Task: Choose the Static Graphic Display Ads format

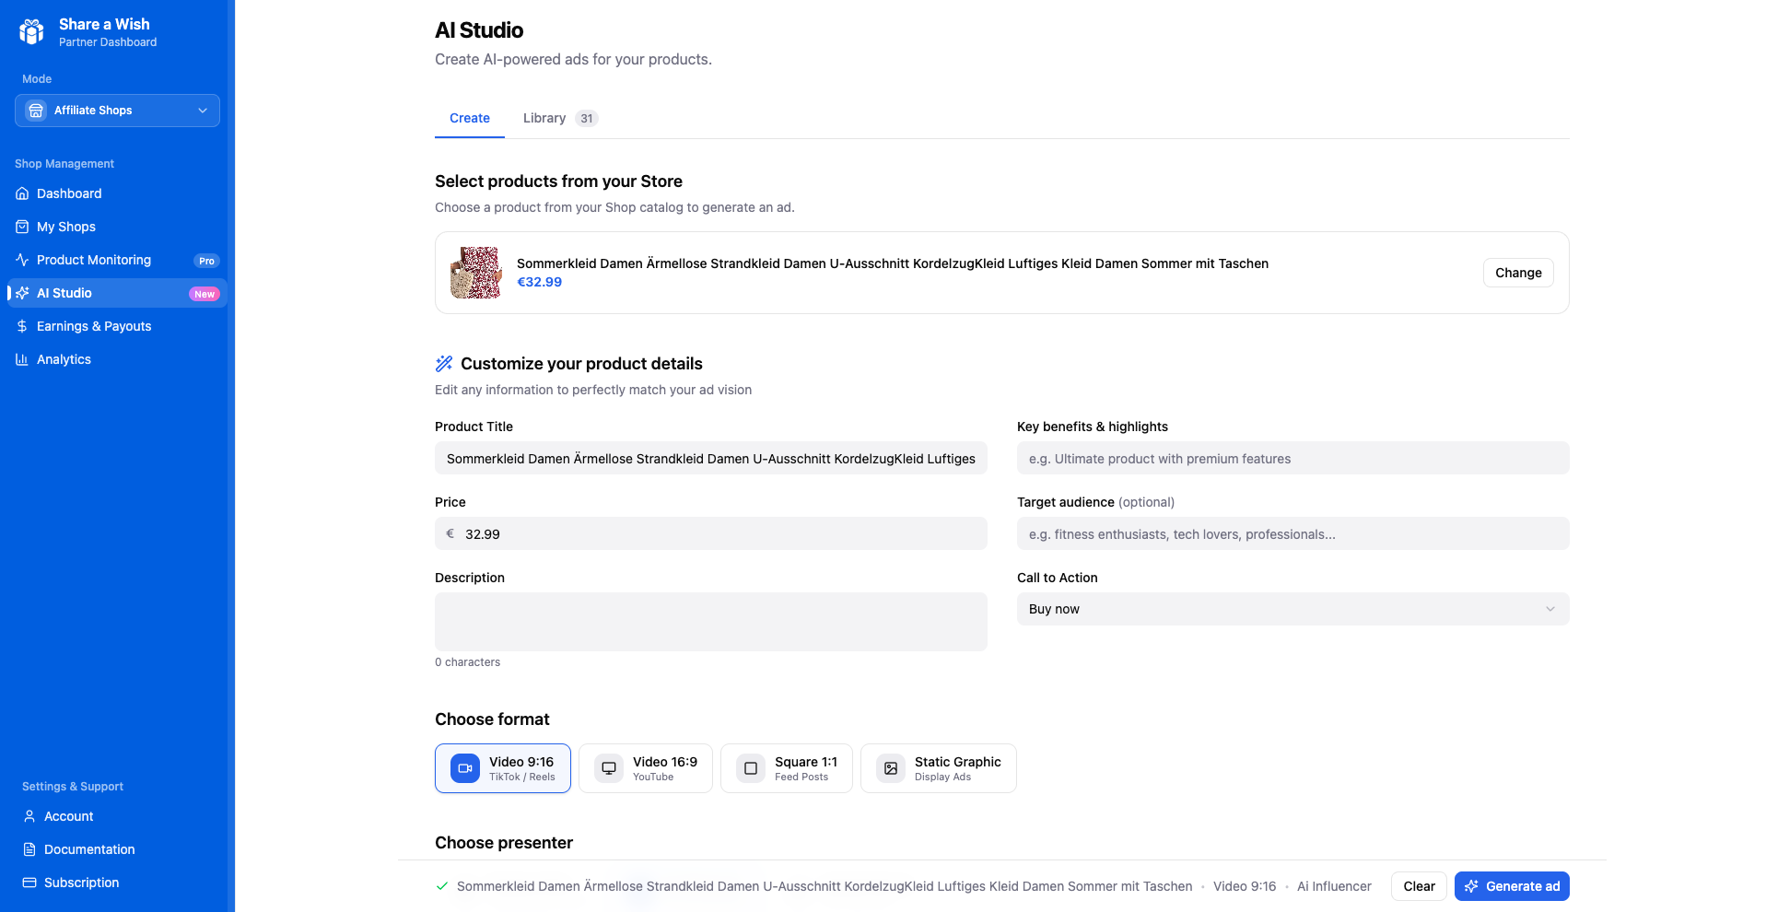Action: tap(938, 768)
